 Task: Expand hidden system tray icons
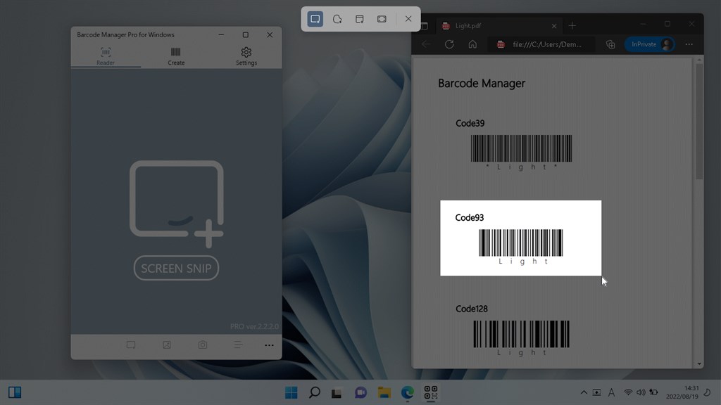584,392
